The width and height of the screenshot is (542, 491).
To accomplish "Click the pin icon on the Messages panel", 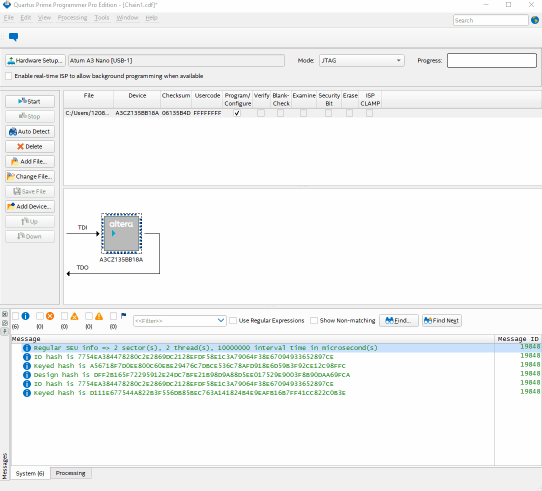I will click(4, 331).
